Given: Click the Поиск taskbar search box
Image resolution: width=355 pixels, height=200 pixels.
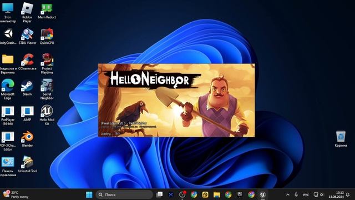Looking at the screenshot, I should coord(124,194).
